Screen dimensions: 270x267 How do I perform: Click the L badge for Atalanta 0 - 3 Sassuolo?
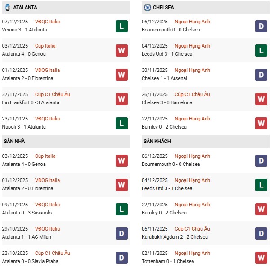121,209
